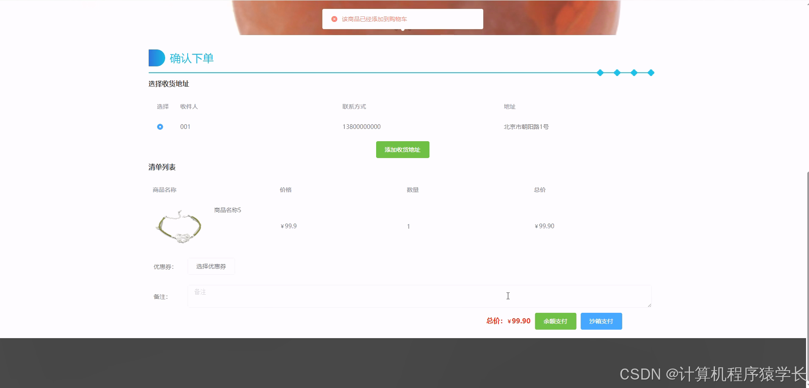Image resolution: width=809 pixels, height=388 pixels.
Task: Click the blue D-shaped heading icon
Action: (x=156, y=58)
